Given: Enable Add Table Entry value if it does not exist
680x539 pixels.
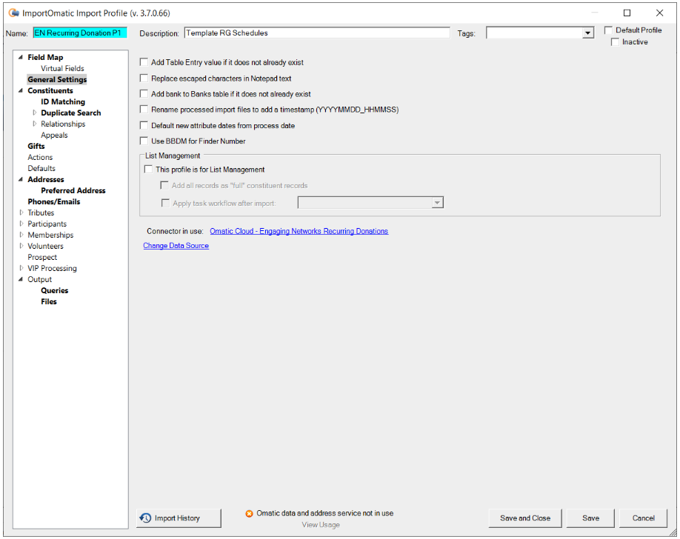Looking at the screenshot, I should coord(144,61).
